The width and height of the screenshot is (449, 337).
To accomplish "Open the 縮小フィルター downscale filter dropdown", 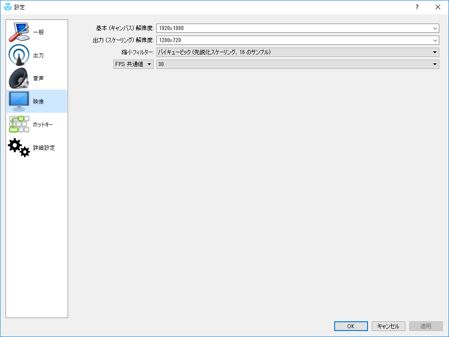I will pos(298,52).
